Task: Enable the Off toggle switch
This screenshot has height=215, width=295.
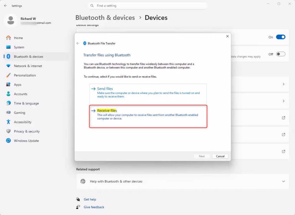Action: (281, 54)
